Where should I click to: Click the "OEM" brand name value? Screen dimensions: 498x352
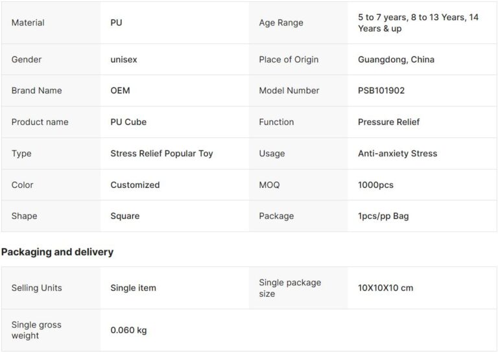coord(120,91)
